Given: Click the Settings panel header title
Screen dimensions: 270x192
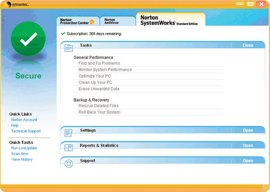Looking at the screenshot, I should 88,130.
